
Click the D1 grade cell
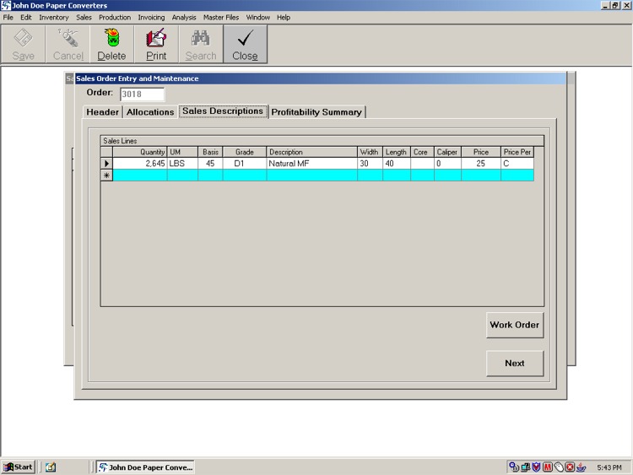click(x=245, y=164)
